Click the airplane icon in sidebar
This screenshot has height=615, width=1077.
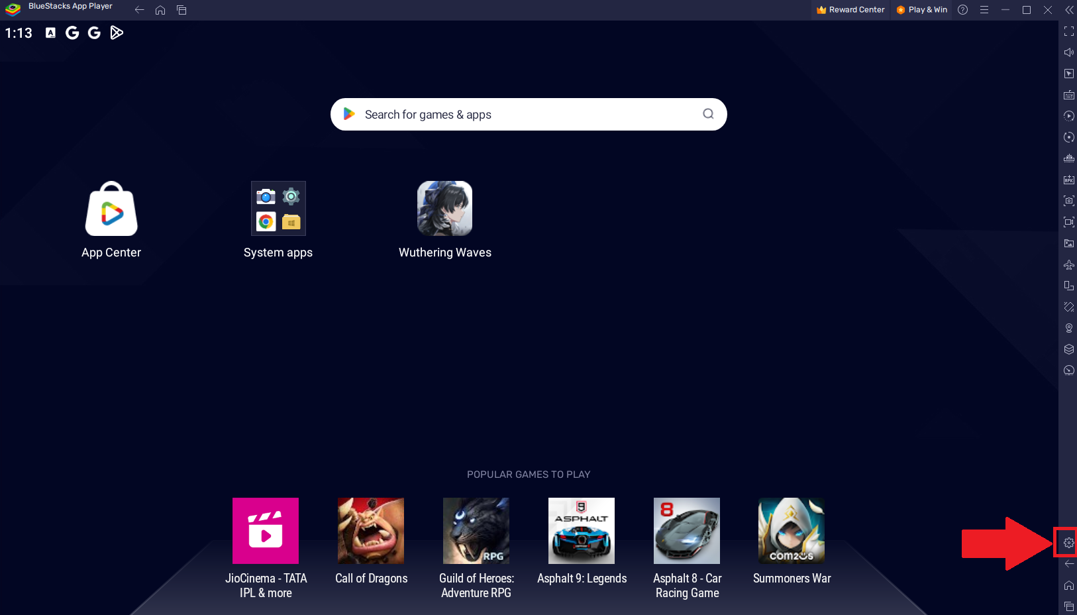1069,264
